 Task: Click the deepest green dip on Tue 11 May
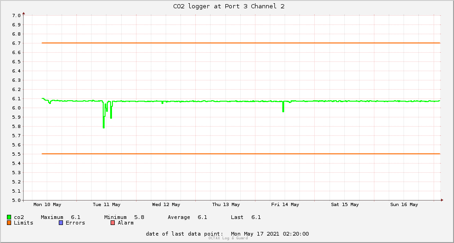click(x=104, y=123)
